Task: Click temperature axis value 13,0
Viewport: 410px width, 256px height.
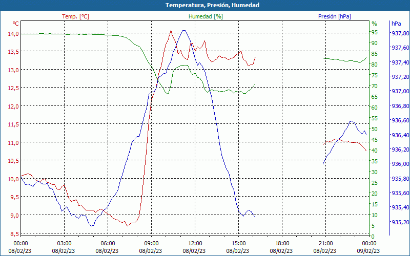Action: [x=14, y=70]
